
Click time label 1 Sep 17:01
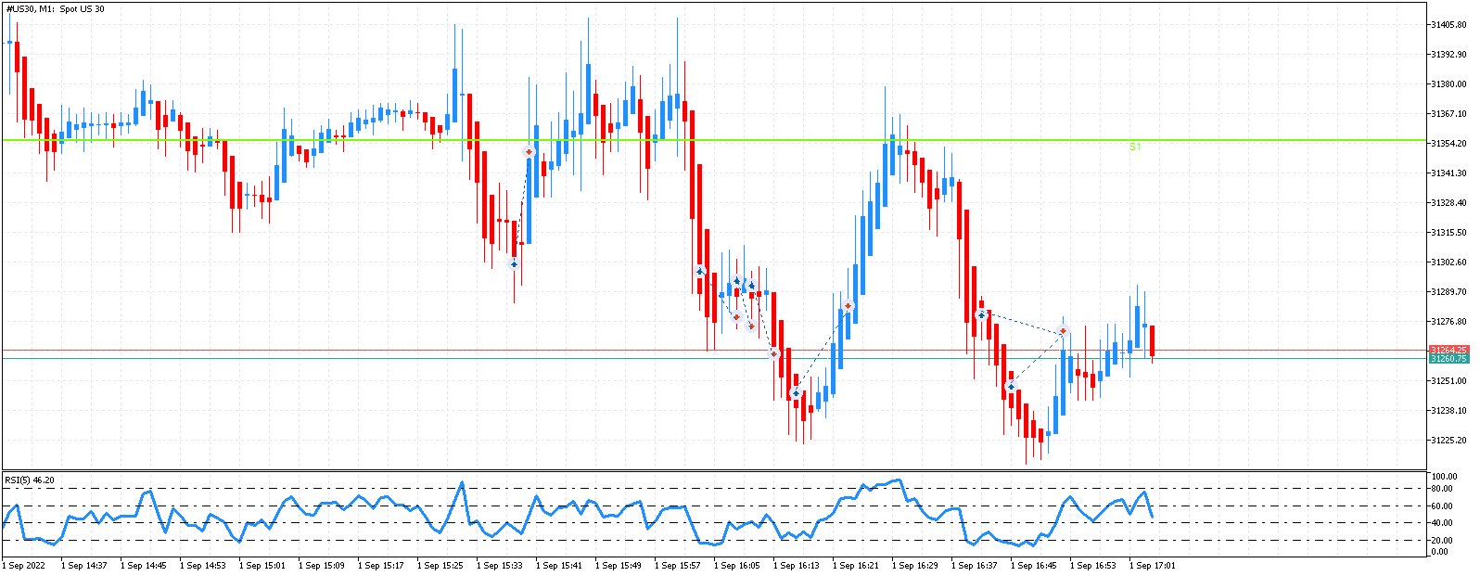point(1153,566)
